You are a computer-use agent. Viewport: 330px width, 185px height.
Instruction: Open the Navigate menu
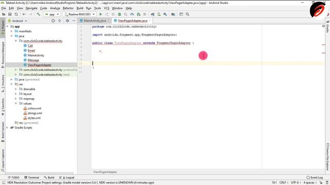(x=31, y=8)
